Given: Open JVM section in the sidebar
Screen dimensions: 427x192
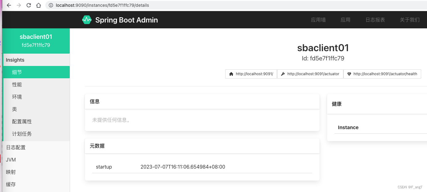Looking at the screenshot, I should [36, 160].
